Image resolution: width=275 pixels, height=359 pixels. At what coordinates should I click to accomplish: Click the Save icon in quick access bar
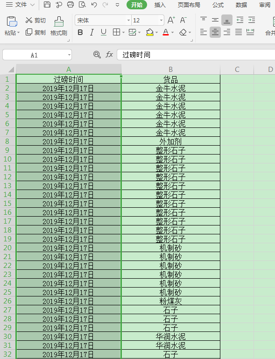[x=47, y=4]
